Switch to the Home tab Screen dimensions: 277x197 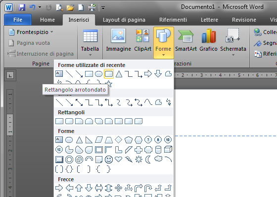47,20
